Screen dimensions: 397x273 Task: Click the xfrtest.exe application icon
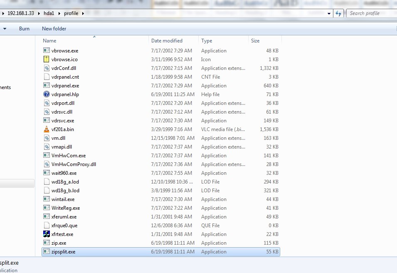(x=46, y=234)
